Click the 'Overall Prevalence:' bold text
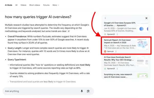The image size is (154, 98). point(17,36)
